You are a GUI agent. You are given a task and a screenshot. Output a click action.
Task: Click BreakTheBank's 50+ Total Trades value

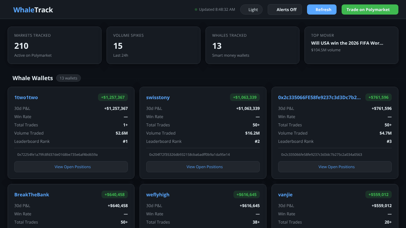coord(124,222)
